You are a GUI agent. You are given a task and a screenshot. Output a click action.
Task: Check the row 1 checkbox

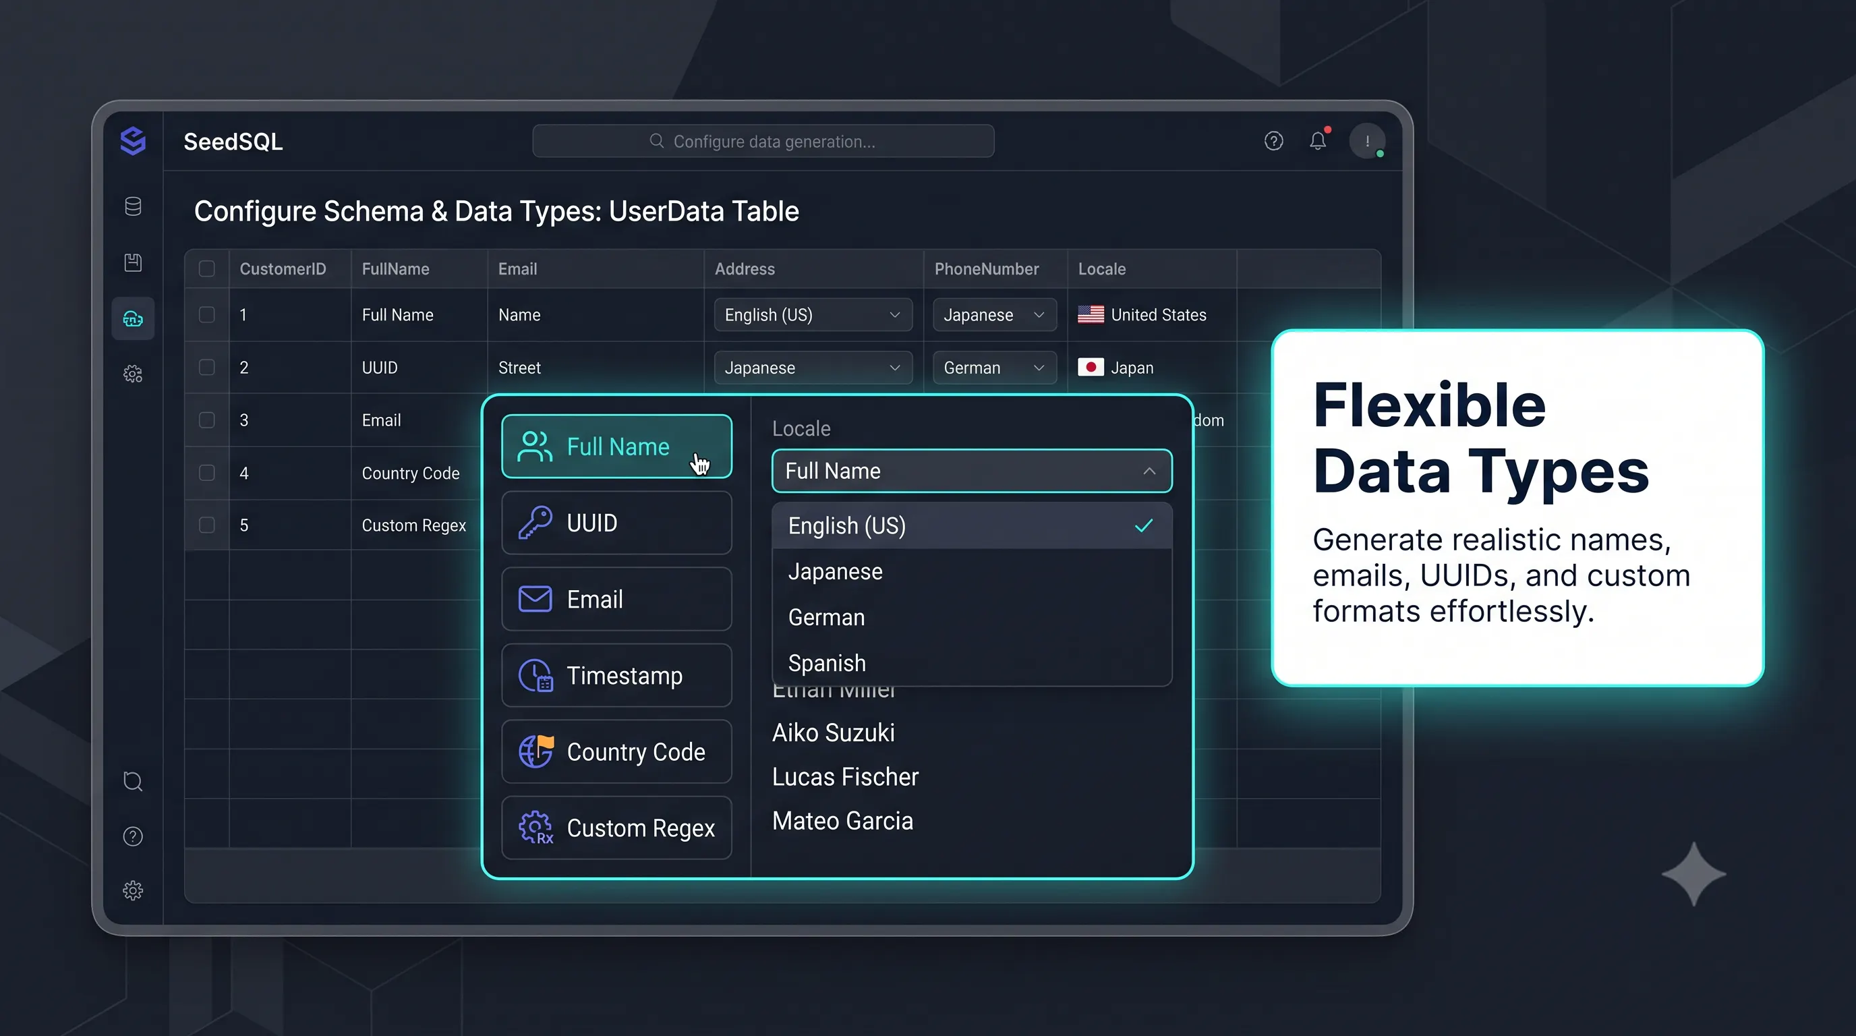pos(207,315)
